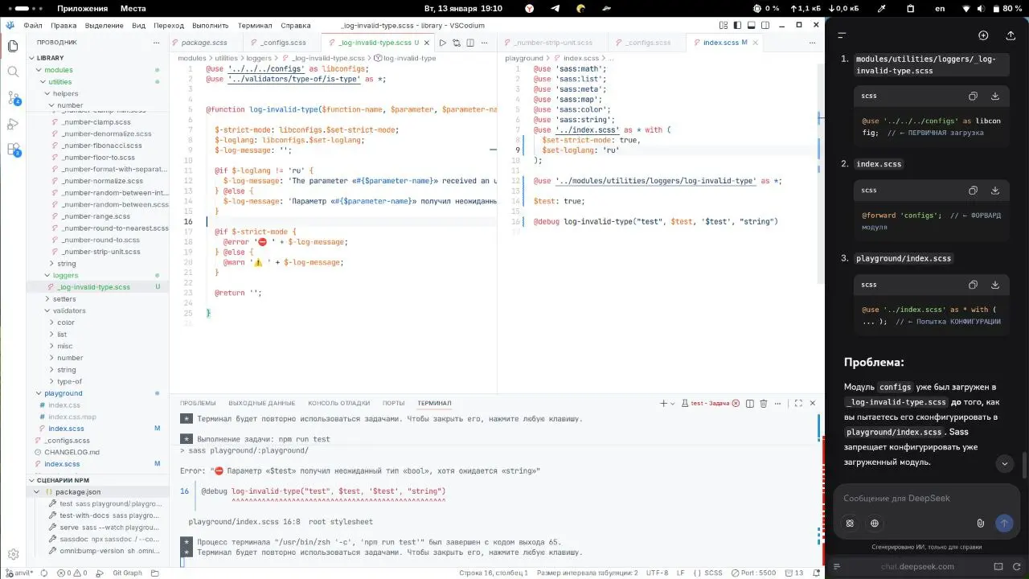The height and width of the screenshot is (579, 1029).
Task: Maximize the terminal panel size
Action: (x=798, y=403)
